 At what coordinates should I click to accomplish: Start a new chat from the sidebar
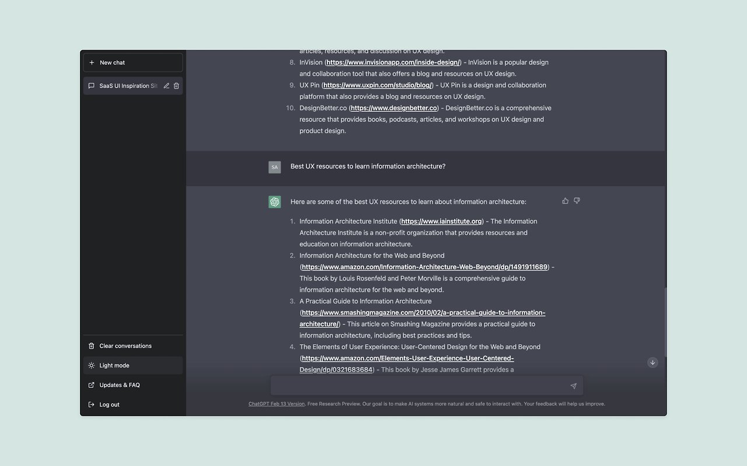pyautogui.click(x=133, y=62)
